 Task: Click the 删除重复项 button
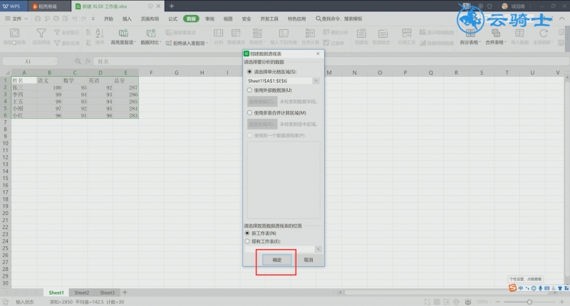click(181, 32)
